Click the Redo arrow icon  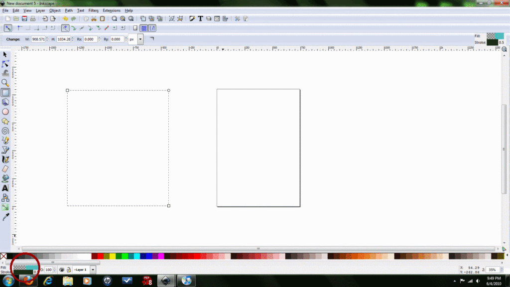click(74, 19)
